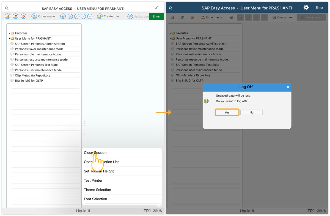The height and width of the screenshot is (216, 330).
Task: Select Personas user maintenance tcode. in left screen
Action: click(39, 70)
